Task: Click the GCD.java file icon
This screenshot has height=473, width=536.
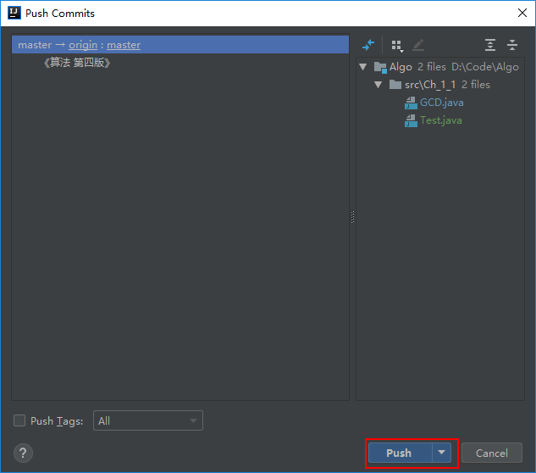Action: [x=412, y=103]
